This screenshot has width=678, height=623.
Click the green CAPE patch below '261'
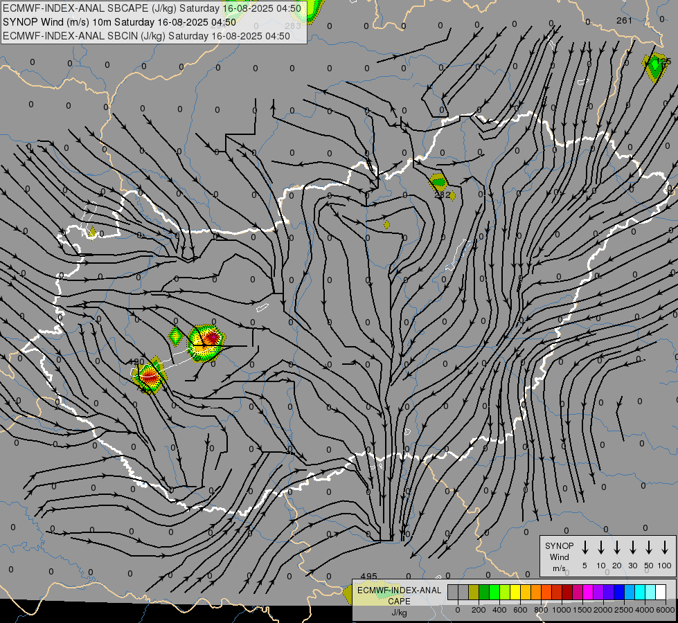point(654,67)
